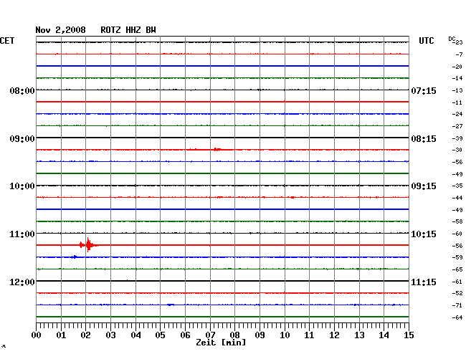Viewport: 466px width, 354px height.
Task: Click the '00' minute tick label
Action: point(37,335)
